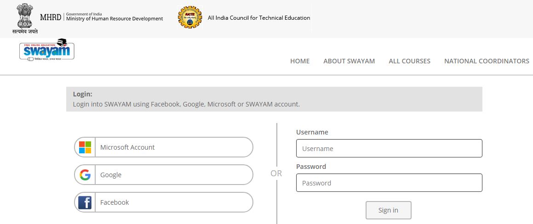The image size is (533, 224).
Task: Click the Login: heading in gray banner
Action: pos(83,95)
